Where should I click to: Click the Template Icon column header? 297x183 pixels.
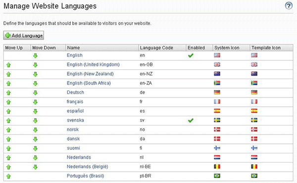271,47
